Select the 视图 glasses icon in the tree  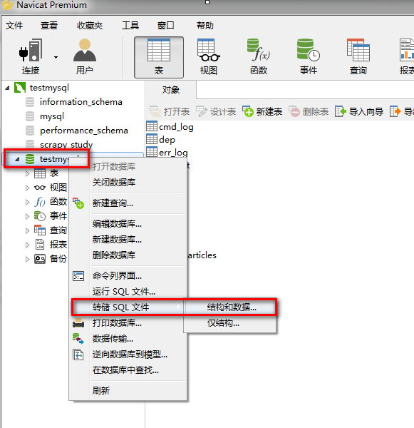point(40,188)
